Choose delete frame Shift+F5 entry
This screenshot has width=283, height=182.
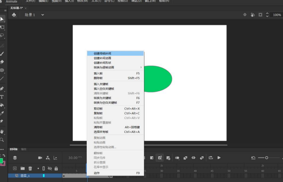coord(115,78)
